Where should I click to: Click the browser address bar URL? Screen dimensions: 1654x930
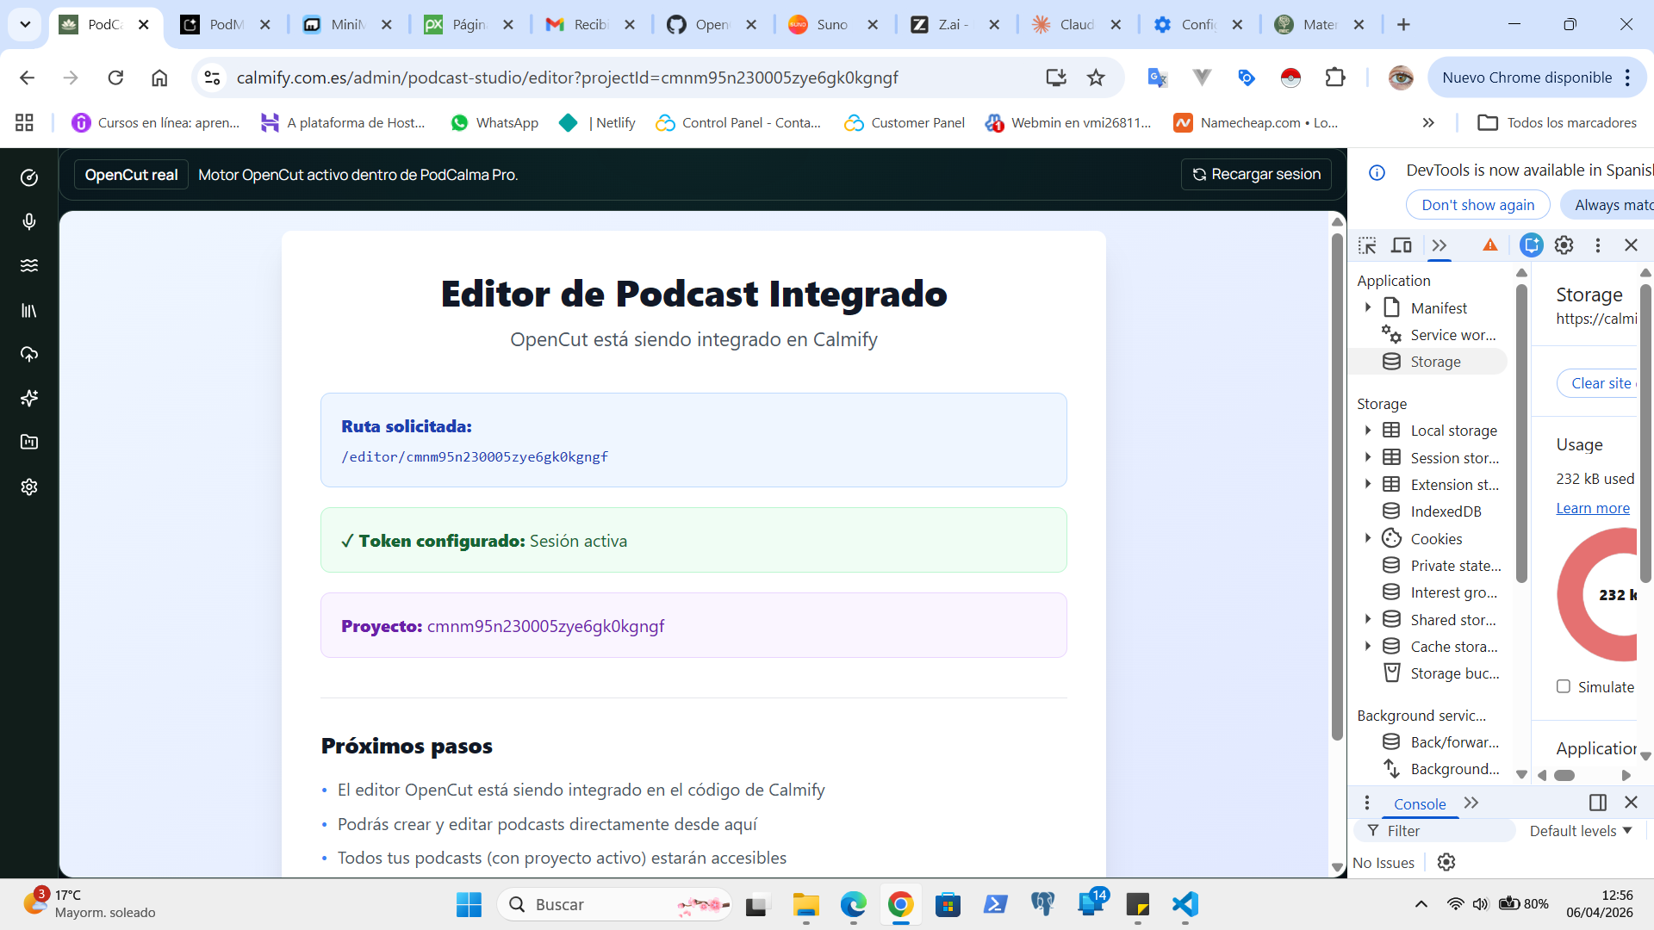tap(567, 77)
